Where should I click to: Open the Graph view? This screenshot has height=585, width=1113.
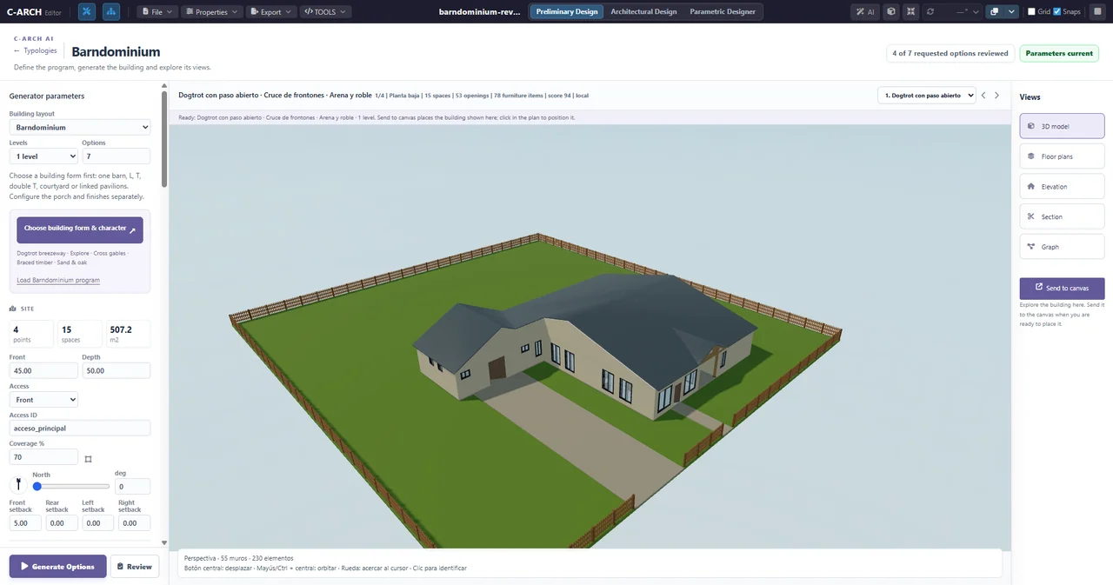pos(1062,247)
